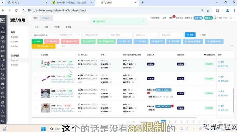
Task: Open a new browser tab
Action: point(143,3)
